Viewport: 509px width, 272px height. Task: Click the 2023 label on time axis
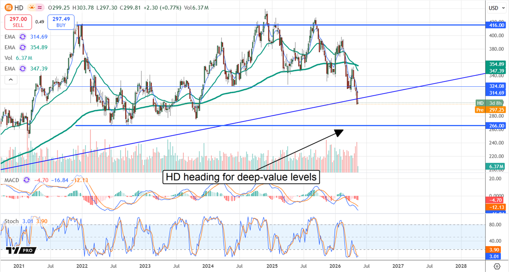click(x=145, y=266)
